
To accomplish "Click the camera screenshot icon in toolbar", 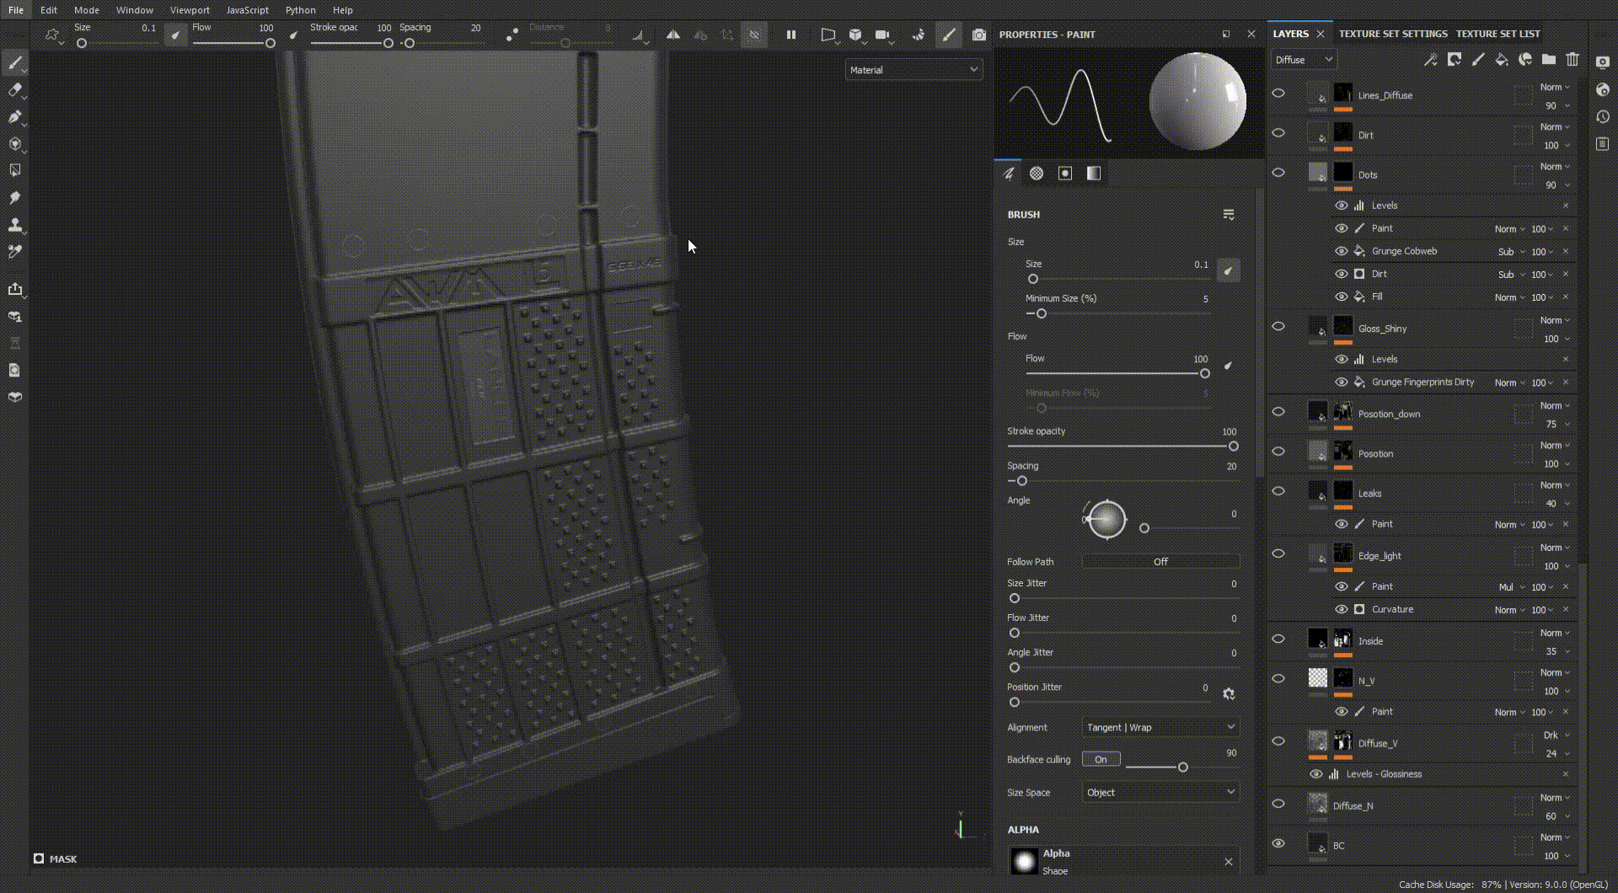I will pyautogui.click(x=978, y=35).
